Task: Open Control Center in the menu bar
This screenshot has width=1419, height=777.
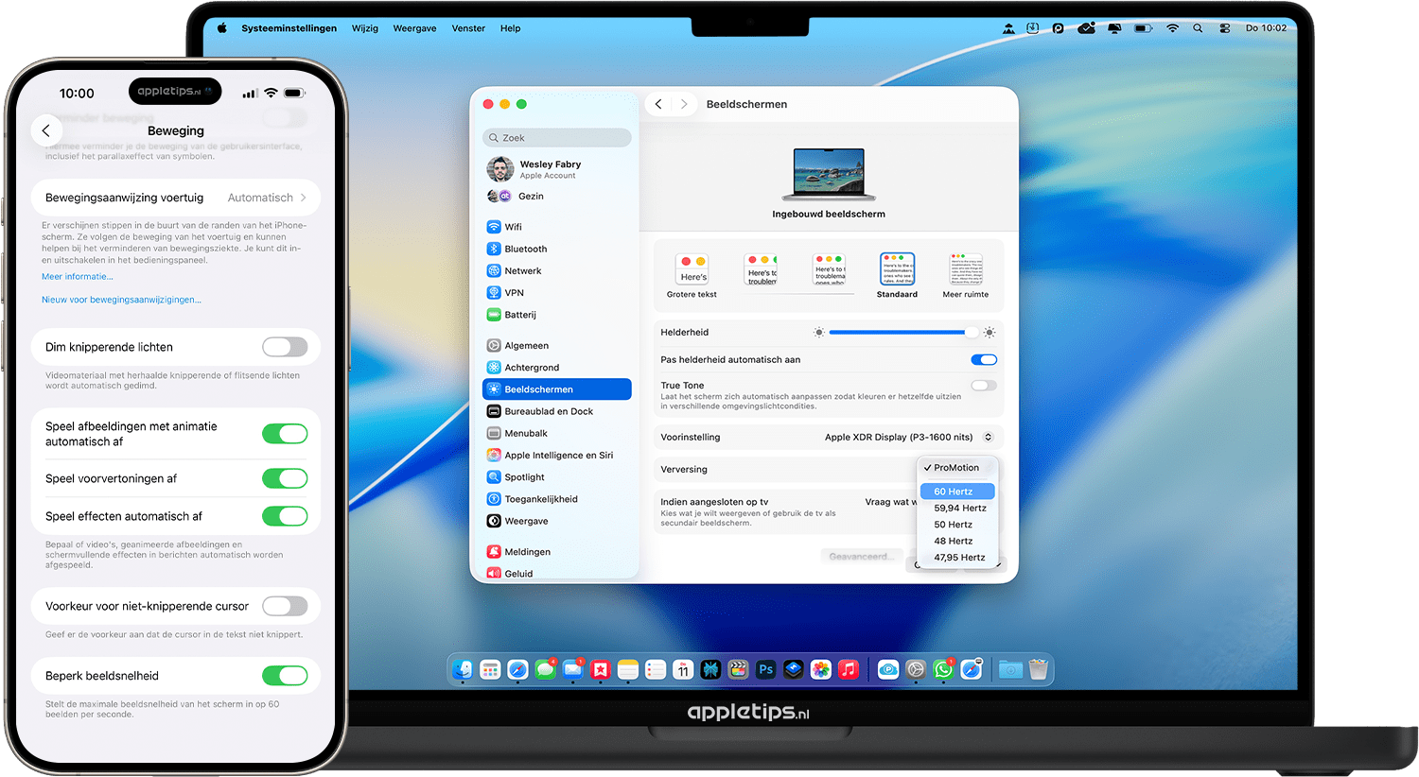Action: [1224, 28]
